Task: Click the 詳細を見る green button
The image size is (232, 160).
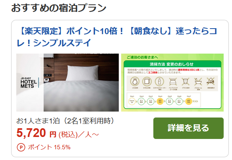Action: [x=188, y=128]
